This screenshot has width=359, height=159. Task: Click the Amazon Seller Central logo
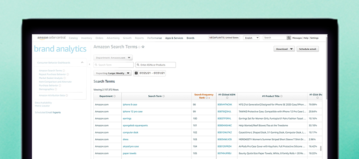tap(51, 38)
